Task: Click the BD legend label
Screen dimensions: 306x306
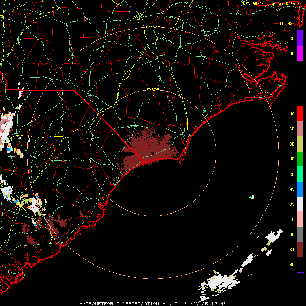Action: pyautogui.click(x=292, y=144)
